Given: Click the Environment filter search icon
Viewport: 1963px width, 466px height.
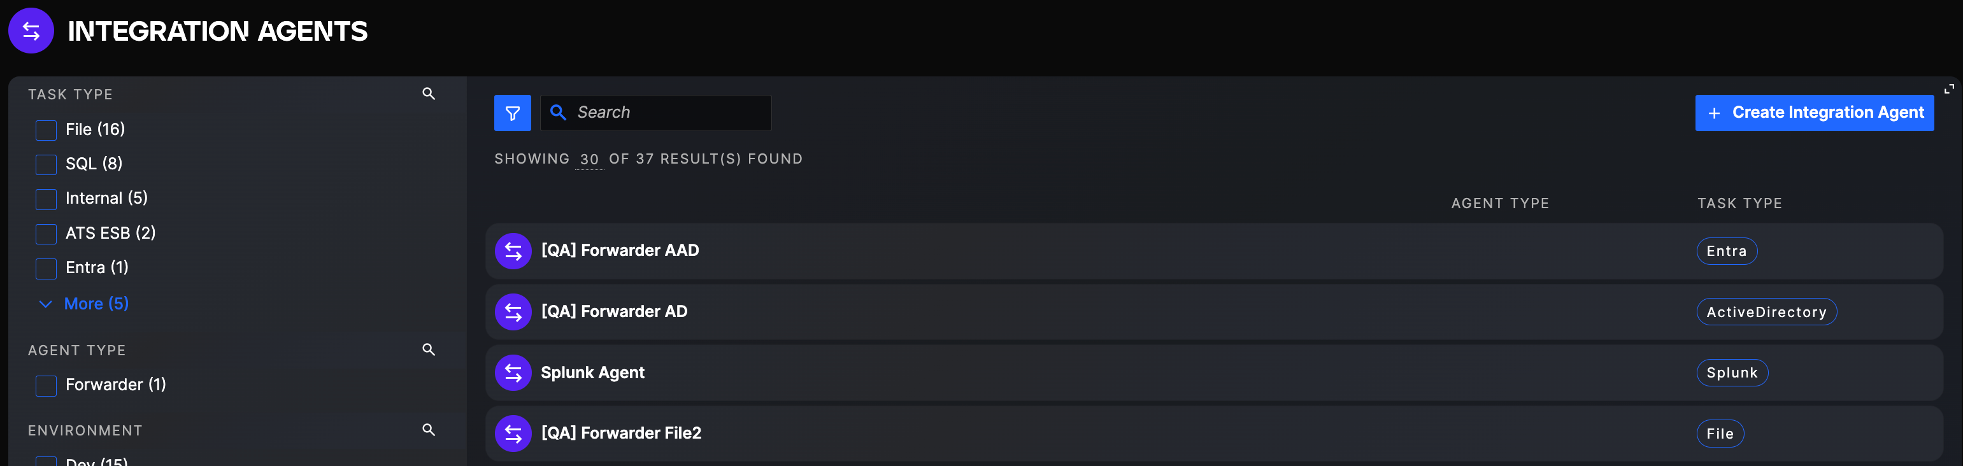Looking at the screenshot, I should (x=429, y=430).
